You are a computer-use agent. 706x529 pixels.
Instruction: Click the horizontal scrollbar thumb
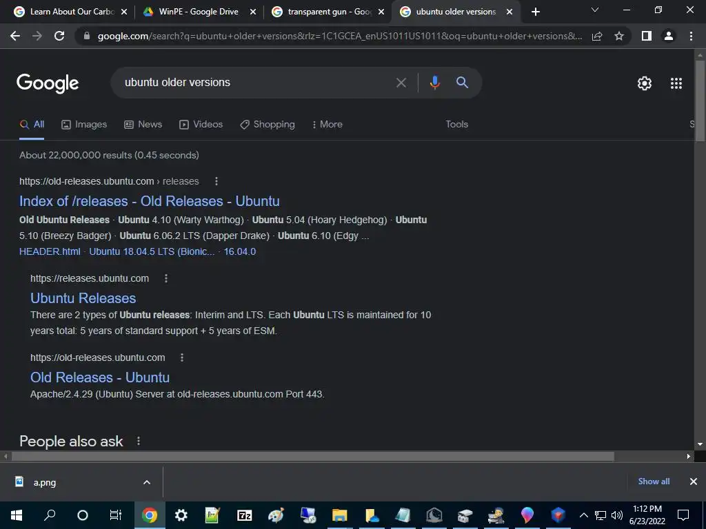(x=312, y=456)
